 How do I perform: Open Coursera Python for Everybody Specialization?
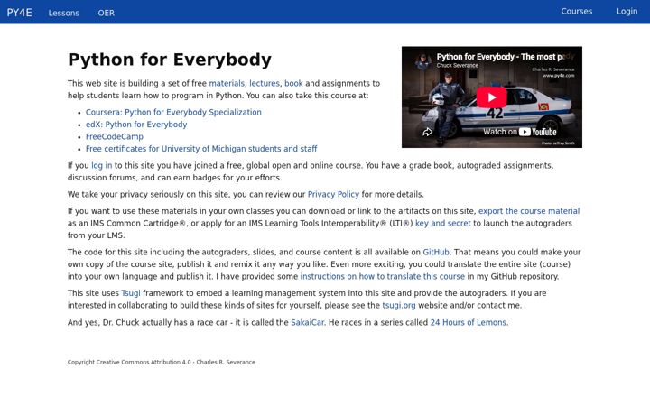pyautogui.click(x=173, y=112)
